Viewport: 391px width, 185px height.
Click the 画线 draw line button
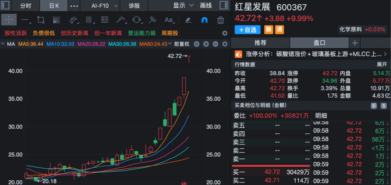(206, 5)
